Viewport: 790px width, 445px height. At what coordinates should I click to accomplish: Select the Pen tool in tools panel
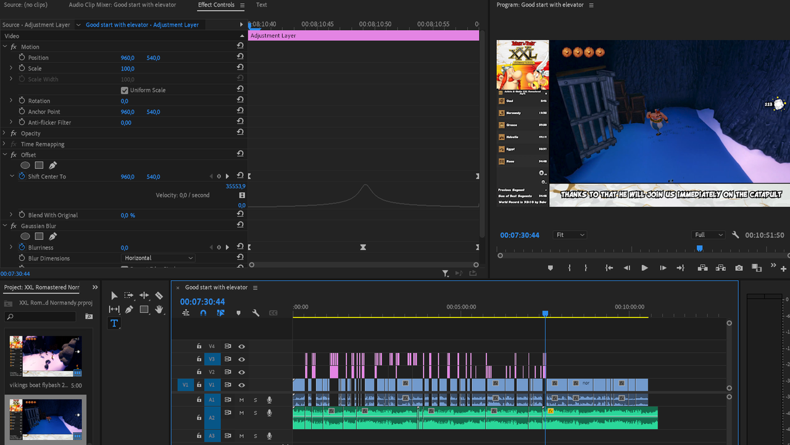129,309
